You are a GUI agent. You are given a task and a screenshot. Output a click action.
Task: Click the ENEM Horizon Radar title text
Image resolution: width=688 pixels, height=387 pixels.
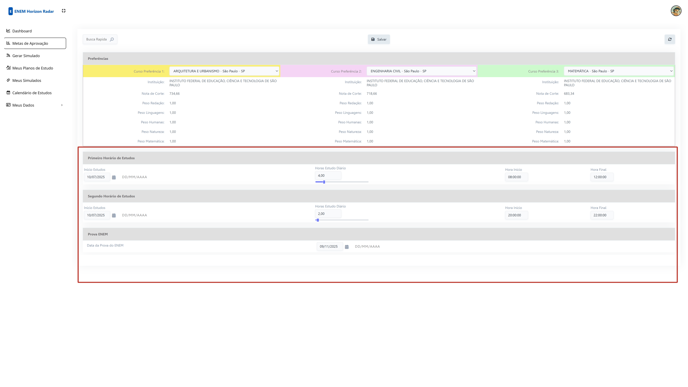click(x=34, y=11)
